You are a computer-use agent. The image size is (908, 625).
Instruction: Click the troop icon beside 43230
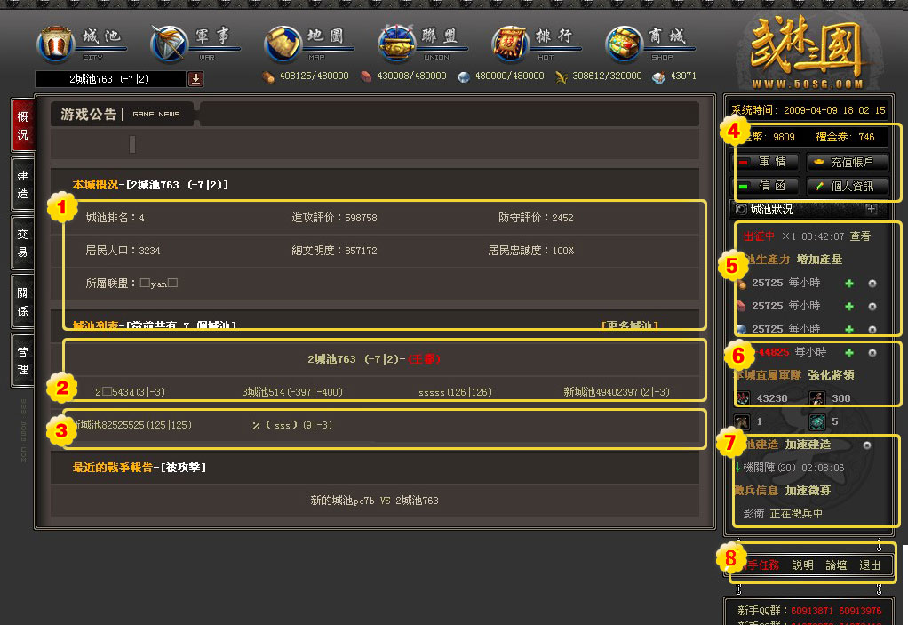743,398
